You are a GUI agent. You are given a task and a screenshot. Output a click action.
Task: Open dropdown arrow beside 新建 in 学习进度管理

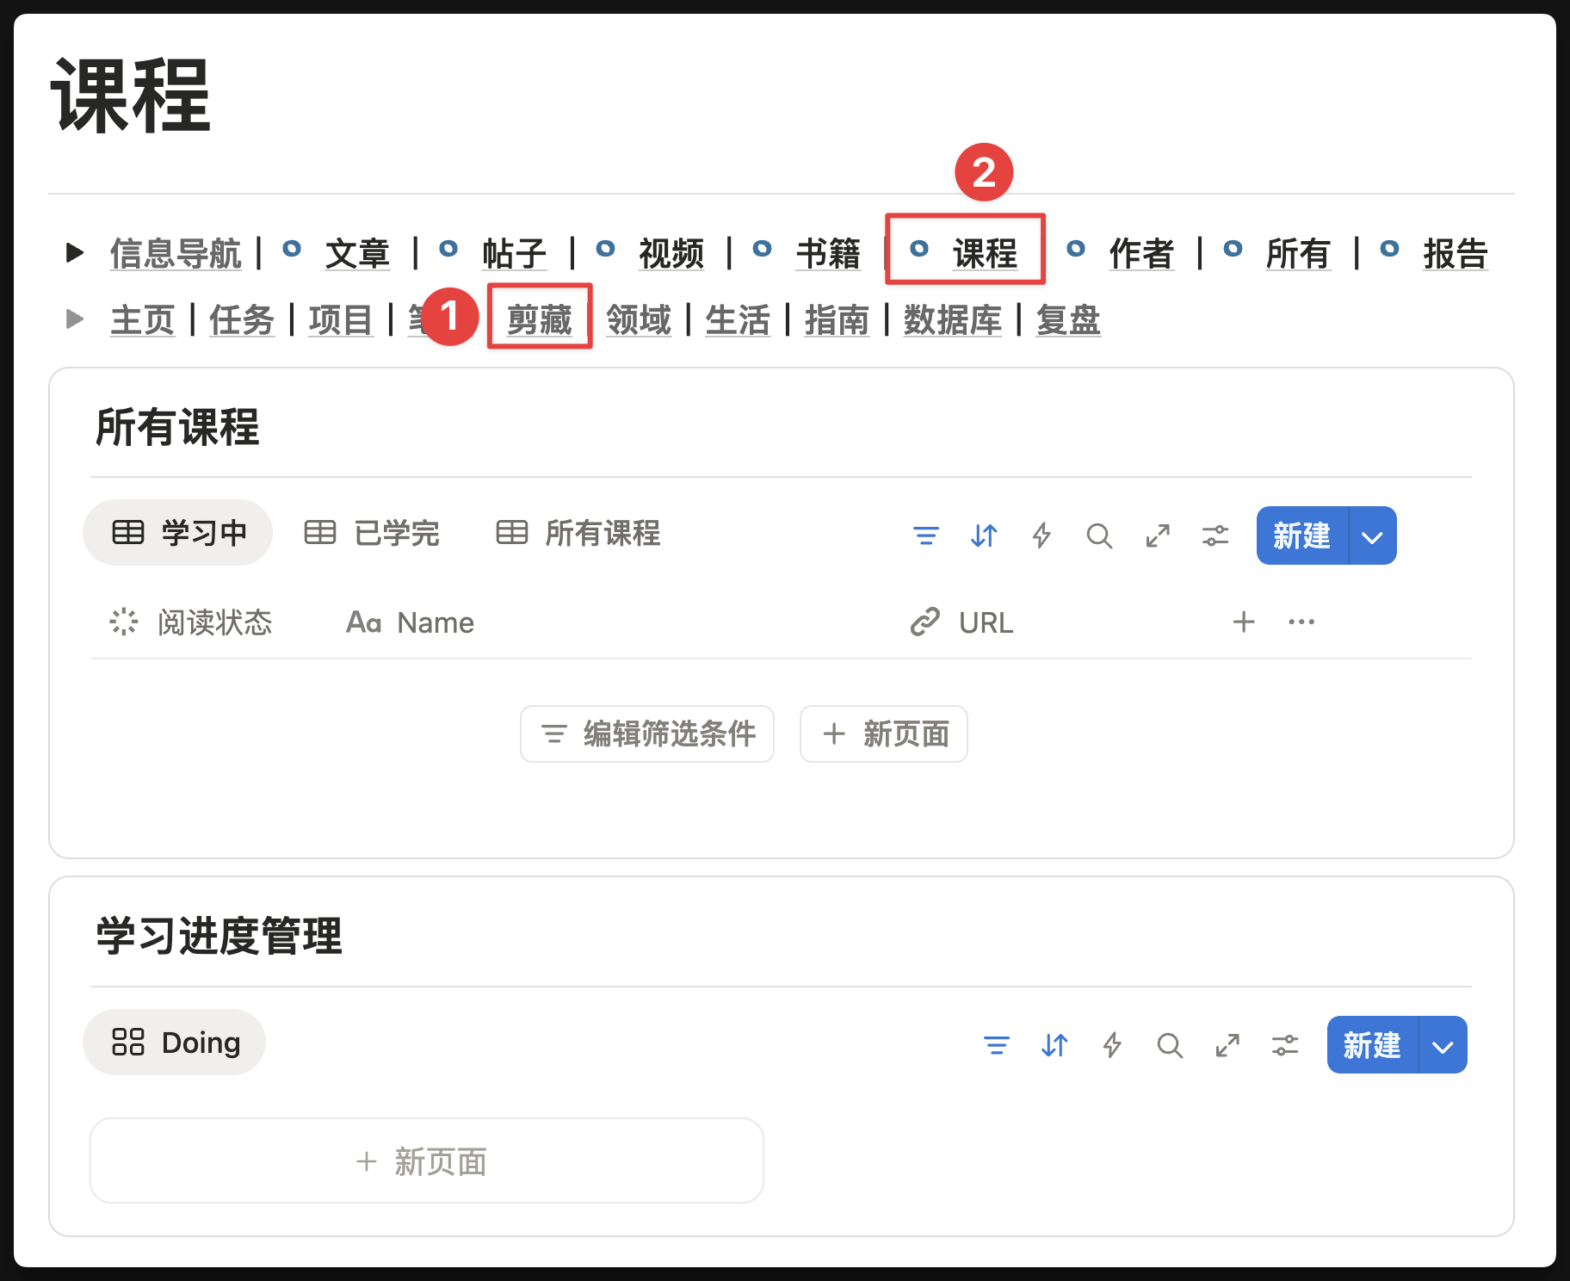[x=1443, y=1046]
